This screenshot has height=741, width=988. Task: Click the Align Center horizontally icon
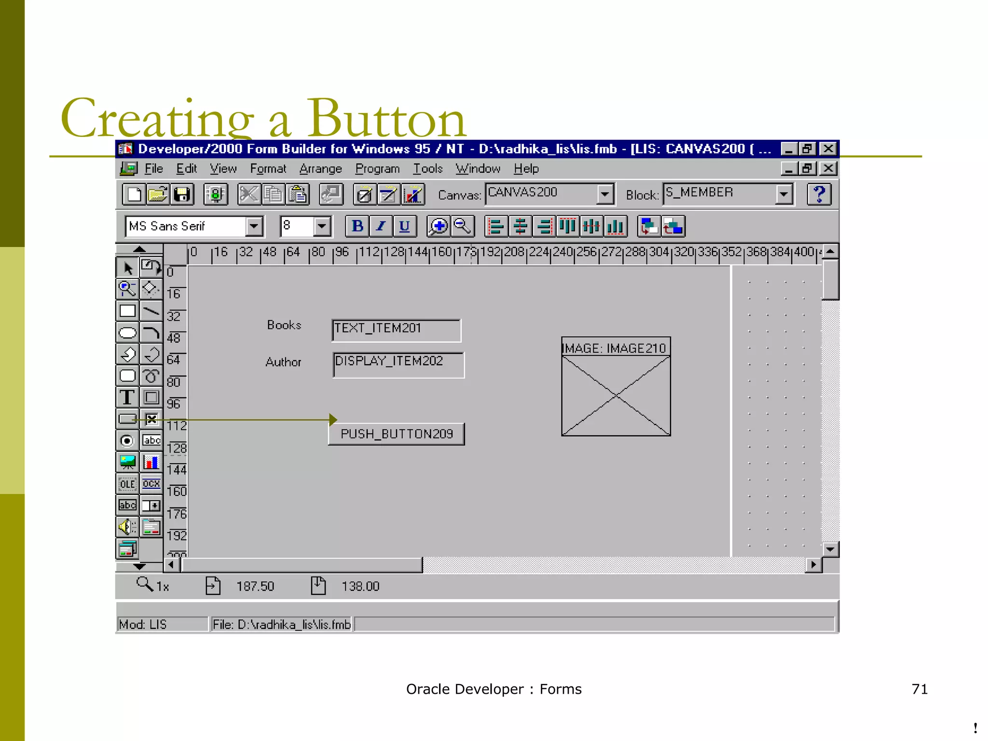[x=520, y=226]
